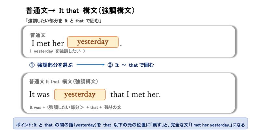Click the gray label "普通文 It that 構文(強調構文)" in lower box
Viewport: 260px width, 136px height.
[x=63, y=81]
